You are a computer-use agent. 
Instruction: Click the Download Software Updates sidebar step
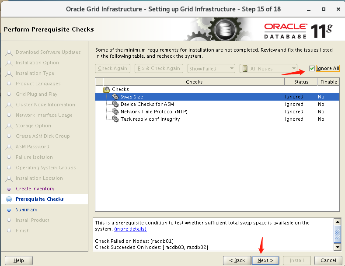pyautogui.click(x=48, y=52)
